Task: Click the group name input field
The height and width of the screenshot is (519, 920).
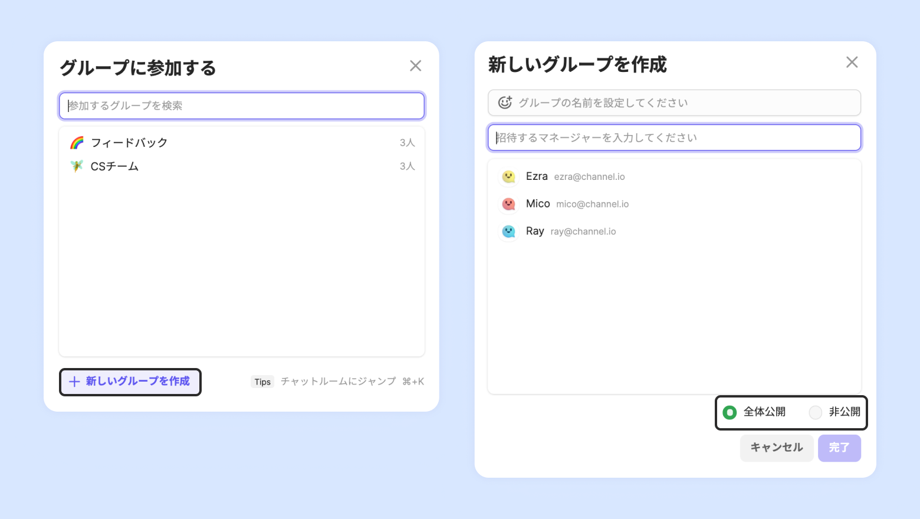Action: click(x=684, y=103)
